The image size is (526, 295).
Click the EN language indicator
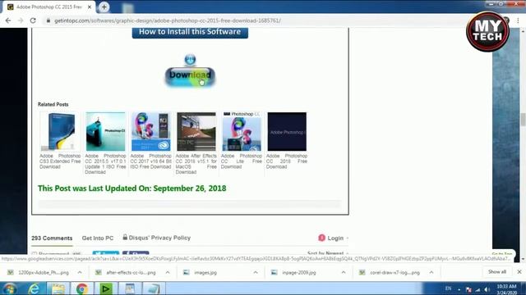click(x=448, y=288)
